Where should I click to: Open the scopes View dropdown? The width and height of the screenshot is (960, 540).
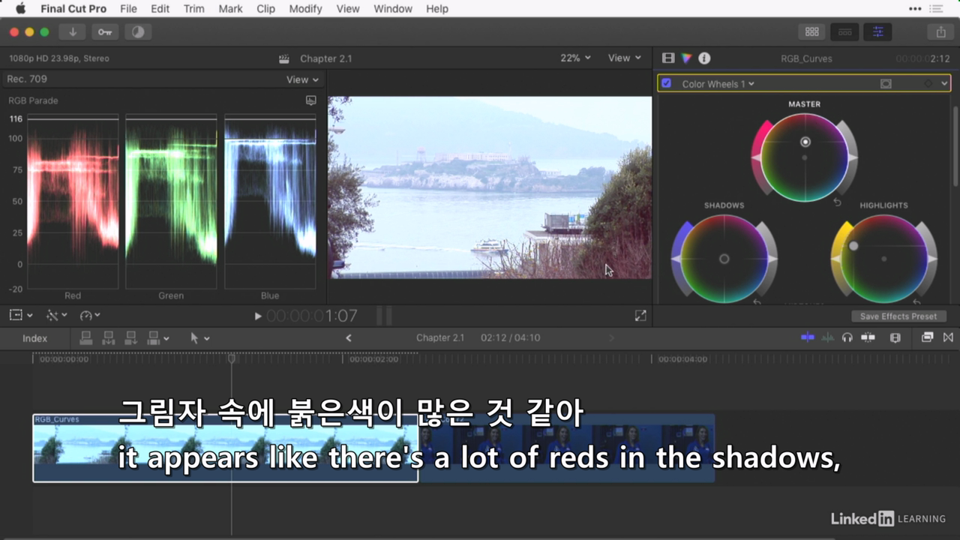pos(302,79)
